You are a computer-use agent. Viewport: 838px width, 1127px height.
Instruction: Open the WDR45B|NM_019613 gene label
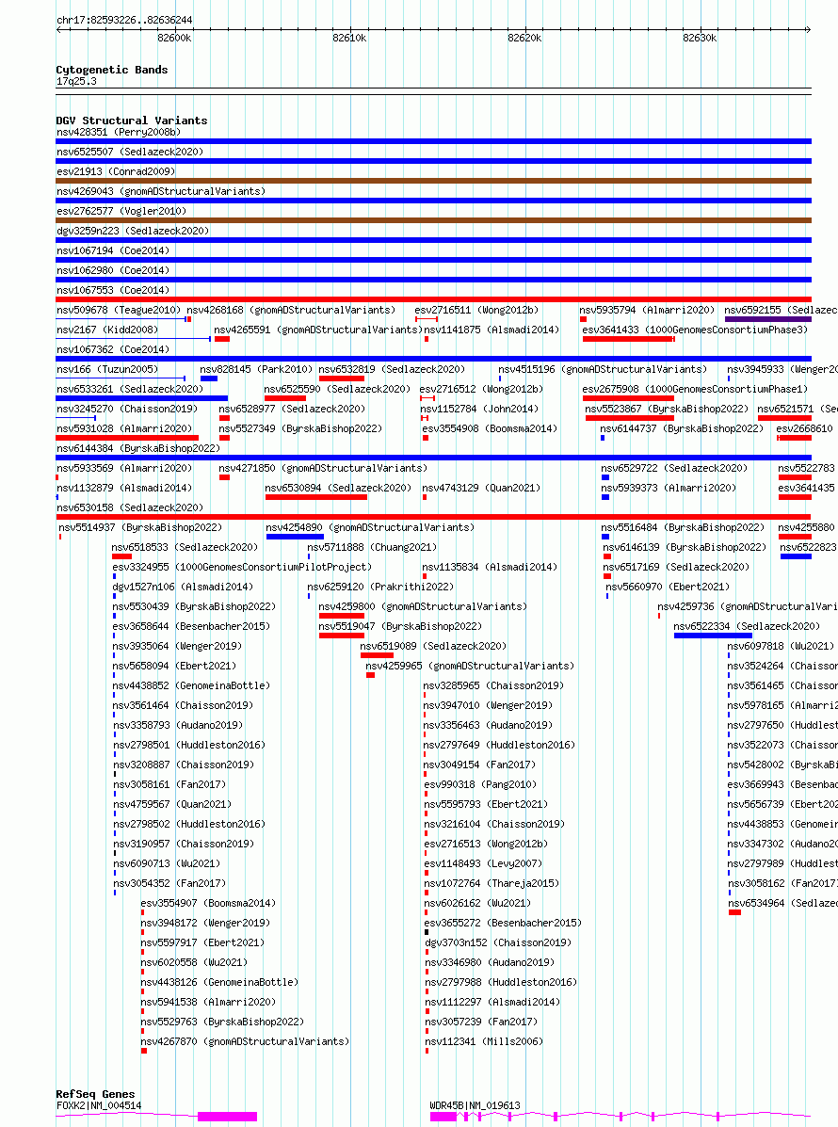(475, 1105)
